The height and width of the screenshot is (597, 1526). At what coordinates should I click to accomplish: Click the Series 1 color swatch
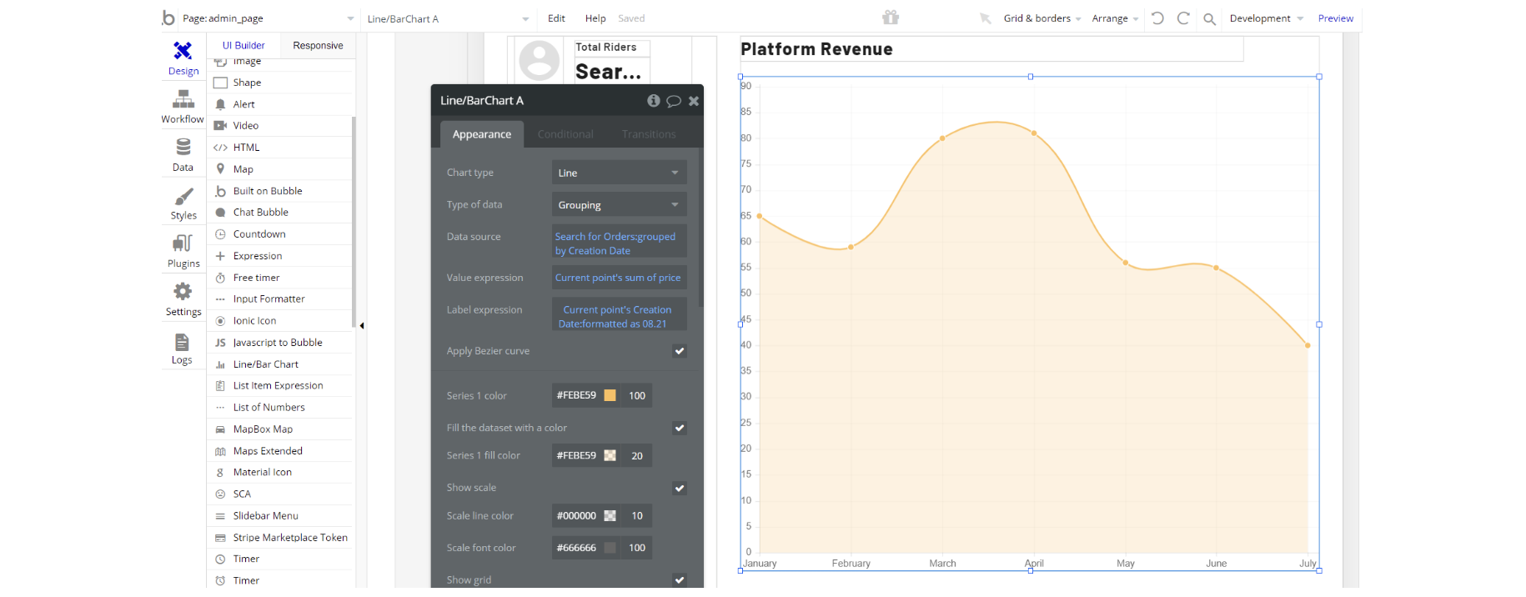(x=610, y=395)
